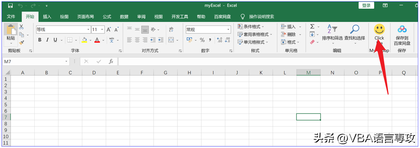Click the formula bar input
420x148 pixels.
click(x=268, y=61)
